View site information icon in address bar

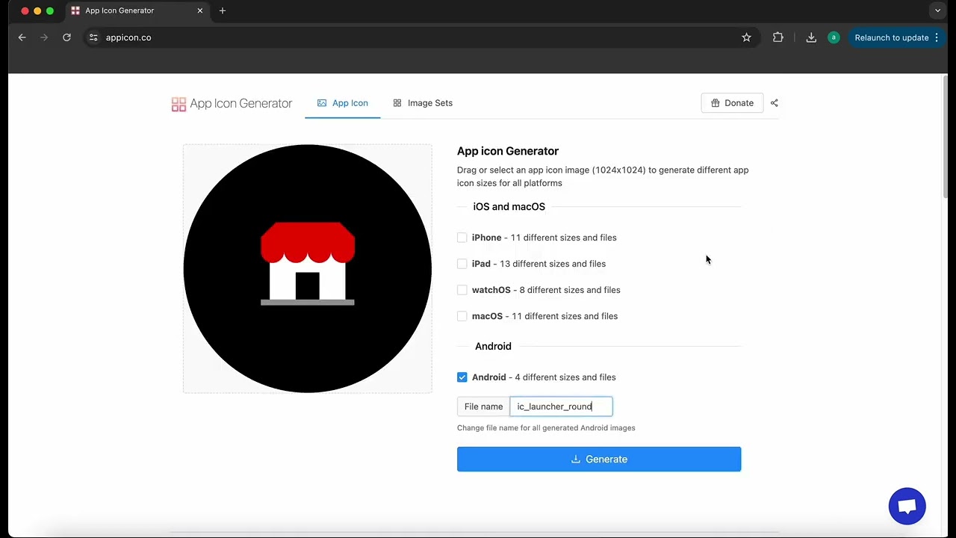(x=93, y=37)
